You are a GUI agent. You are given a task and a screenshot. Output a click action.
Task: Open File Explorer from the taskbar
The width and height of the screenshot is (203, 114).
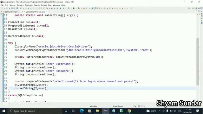(97, 111)
